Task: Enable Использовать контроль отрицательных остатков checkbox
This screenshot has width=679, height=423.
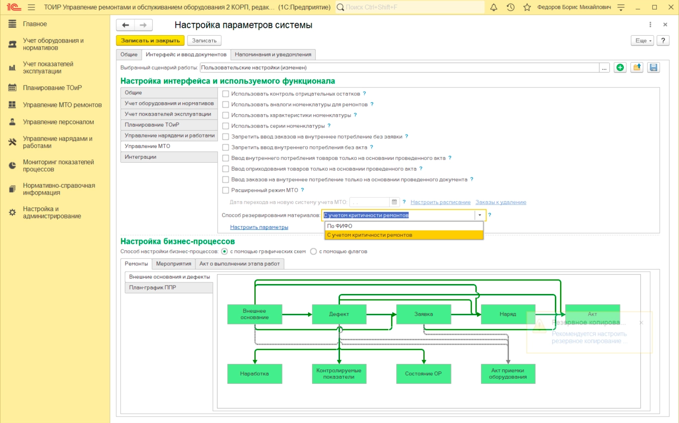Action: coord(226,93)
